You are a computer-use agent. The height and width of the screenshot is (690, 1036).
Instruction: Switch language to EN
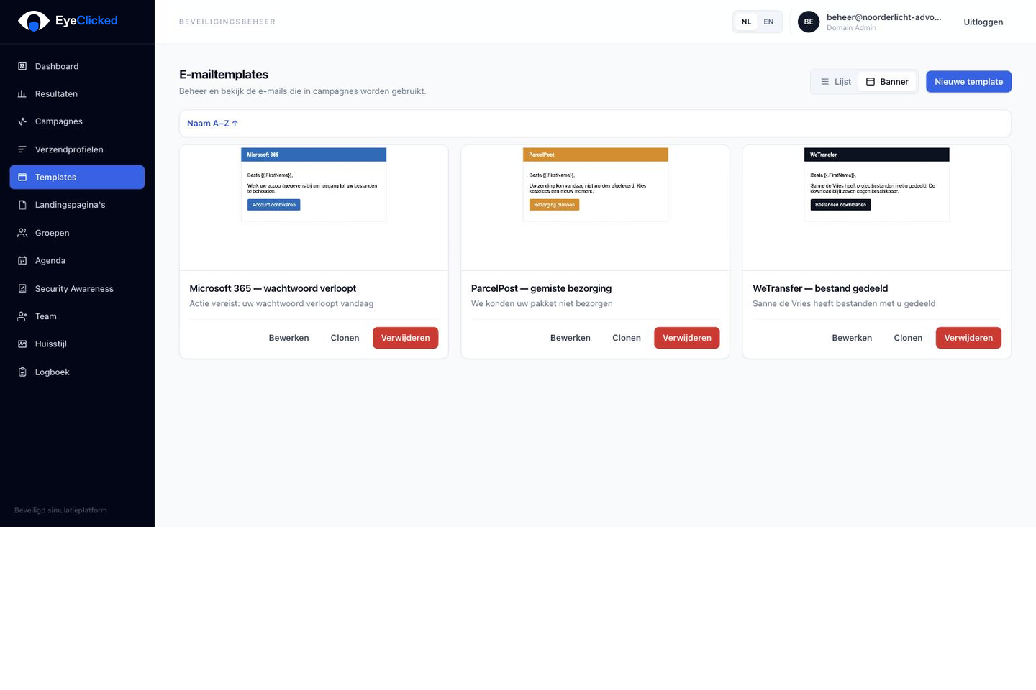click(x=768, y=22)
